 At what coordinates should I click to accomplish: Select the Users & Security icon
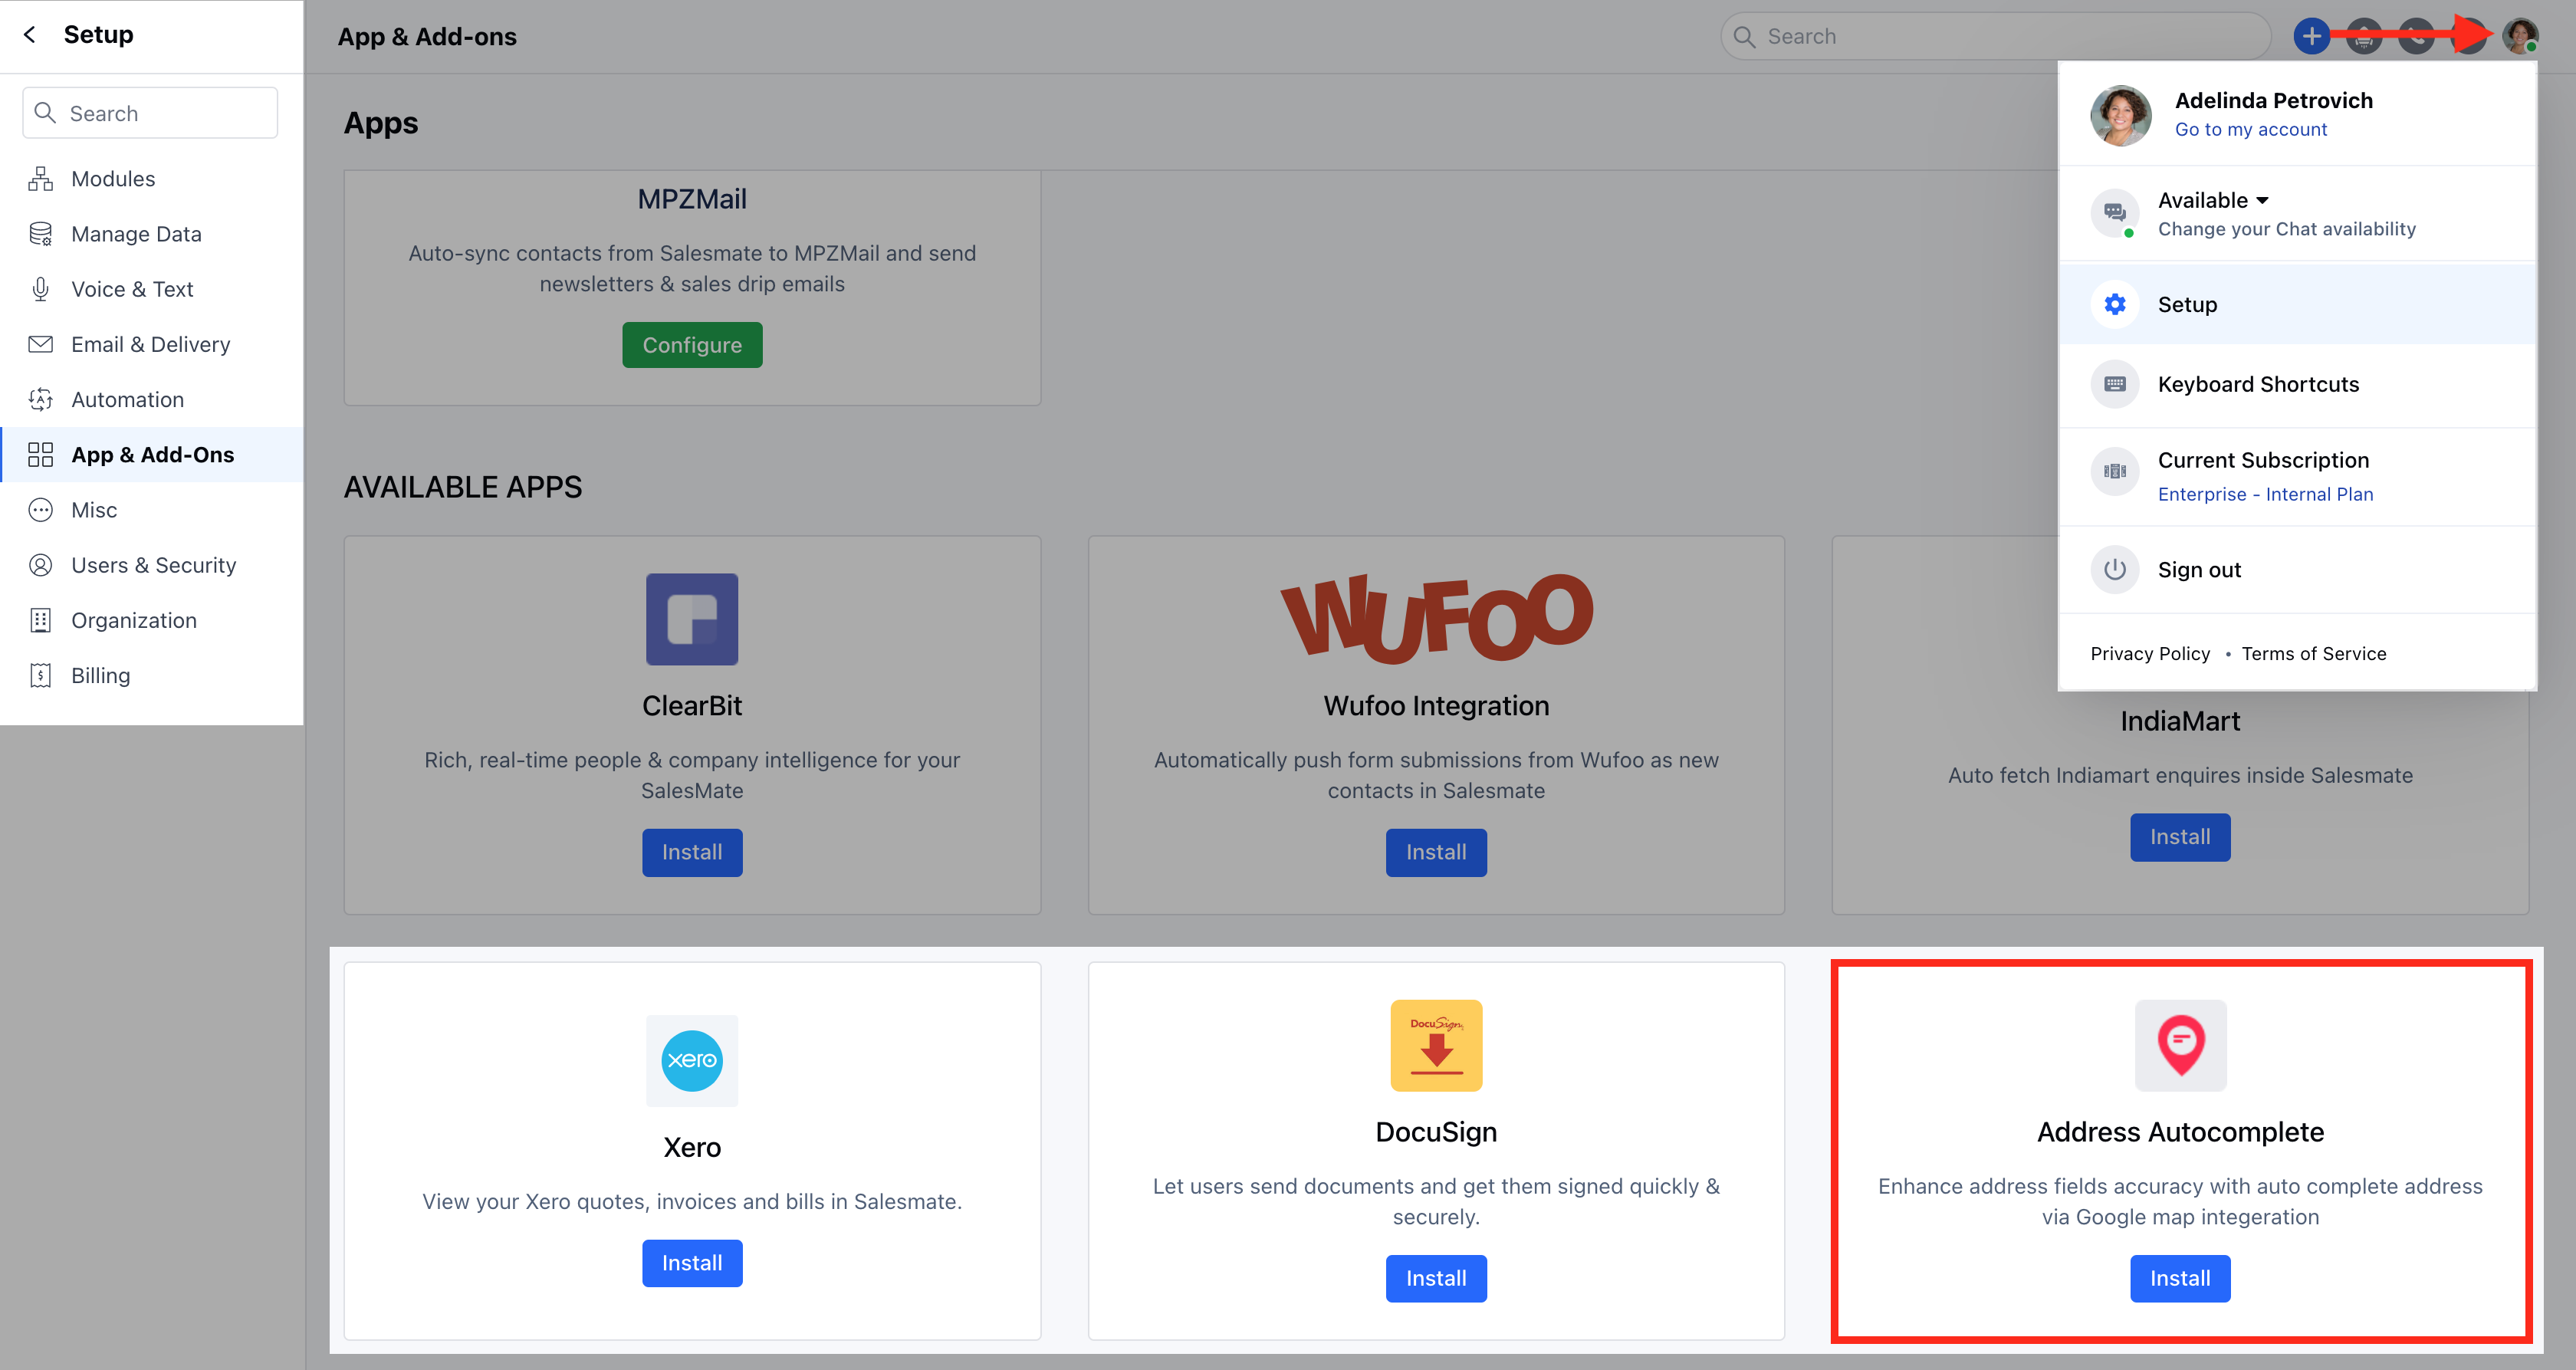40,565
